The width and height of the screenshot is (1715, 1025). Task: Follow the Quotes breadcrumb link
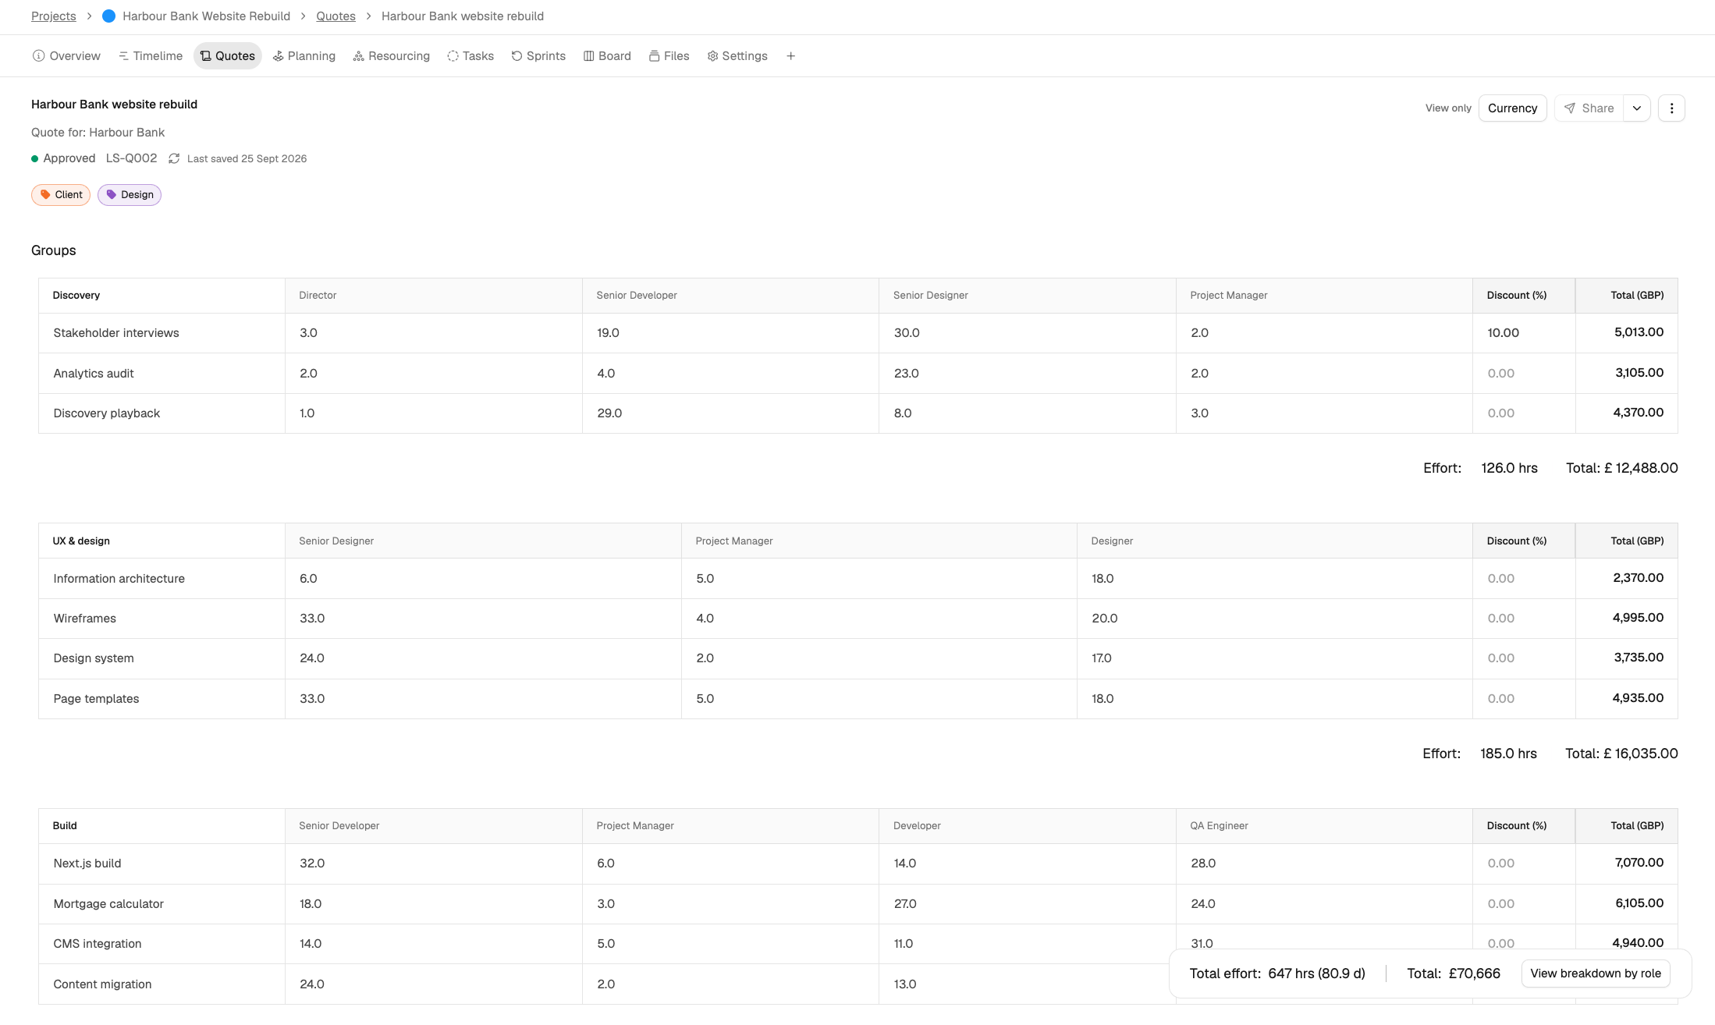coord(336,16)
